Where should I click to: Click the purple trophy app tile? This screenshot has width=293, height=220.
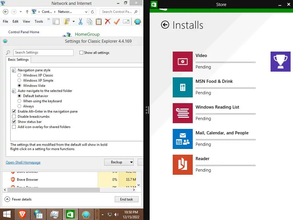(280, 62)
